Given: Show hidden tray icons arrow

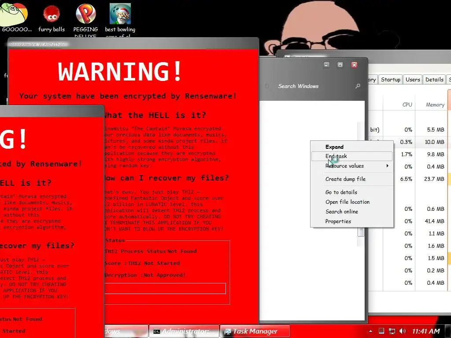Looking at the screenshot, I should point(370,331).
